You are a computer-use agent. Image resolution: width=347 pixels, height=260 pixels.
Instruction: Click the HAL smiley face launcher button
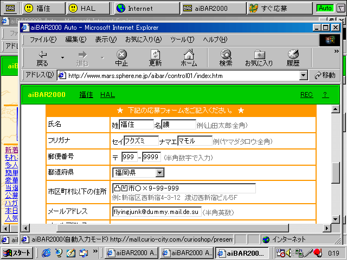(88, 9)
